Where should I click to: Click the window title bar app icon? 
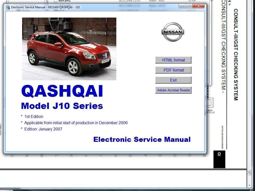pyautogui.click(x=8, y=7)
